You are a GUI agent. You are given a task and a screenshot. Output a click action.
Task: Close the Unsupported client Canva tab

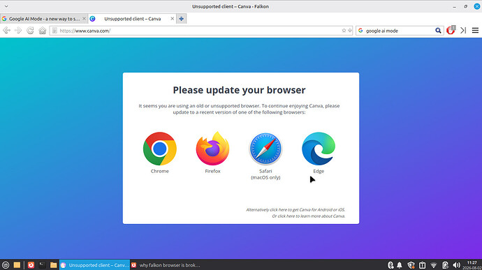(x=172, y=19)
